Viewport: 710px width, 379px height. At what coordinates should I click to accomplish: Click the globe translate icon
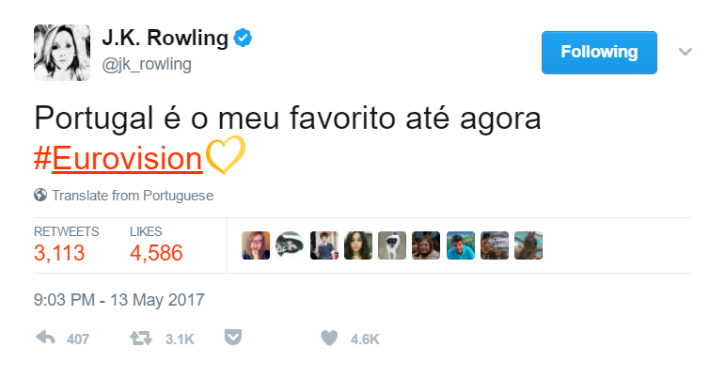40,196
